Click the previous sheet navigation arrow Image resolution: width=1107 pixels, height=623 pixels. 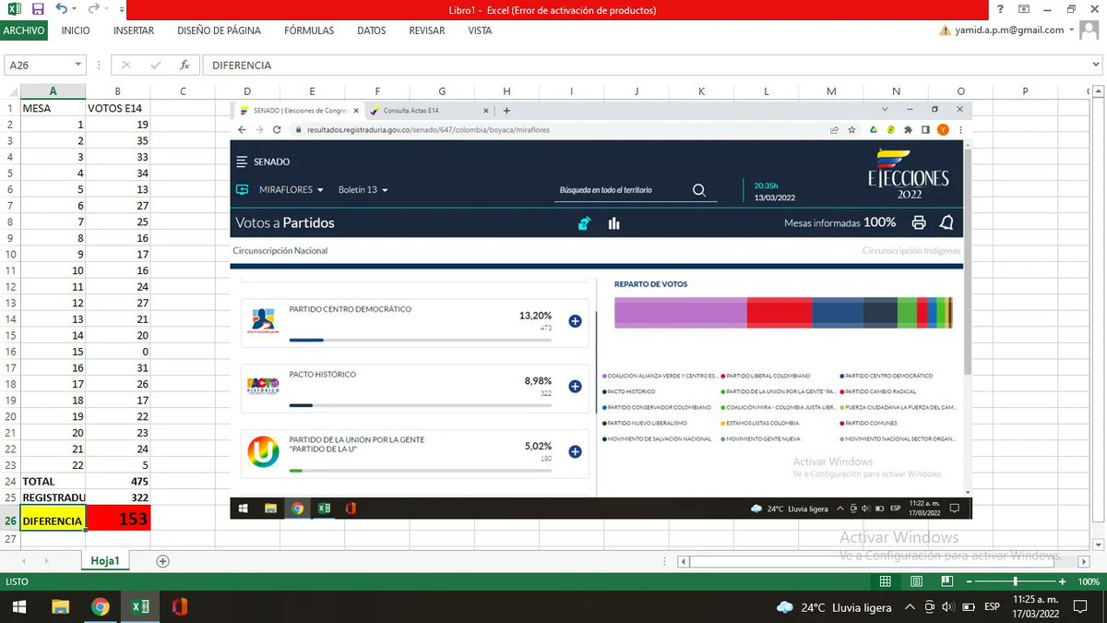(x=23, y=561)
